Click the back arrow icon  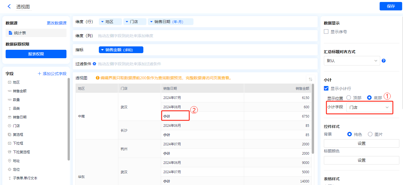9,6
